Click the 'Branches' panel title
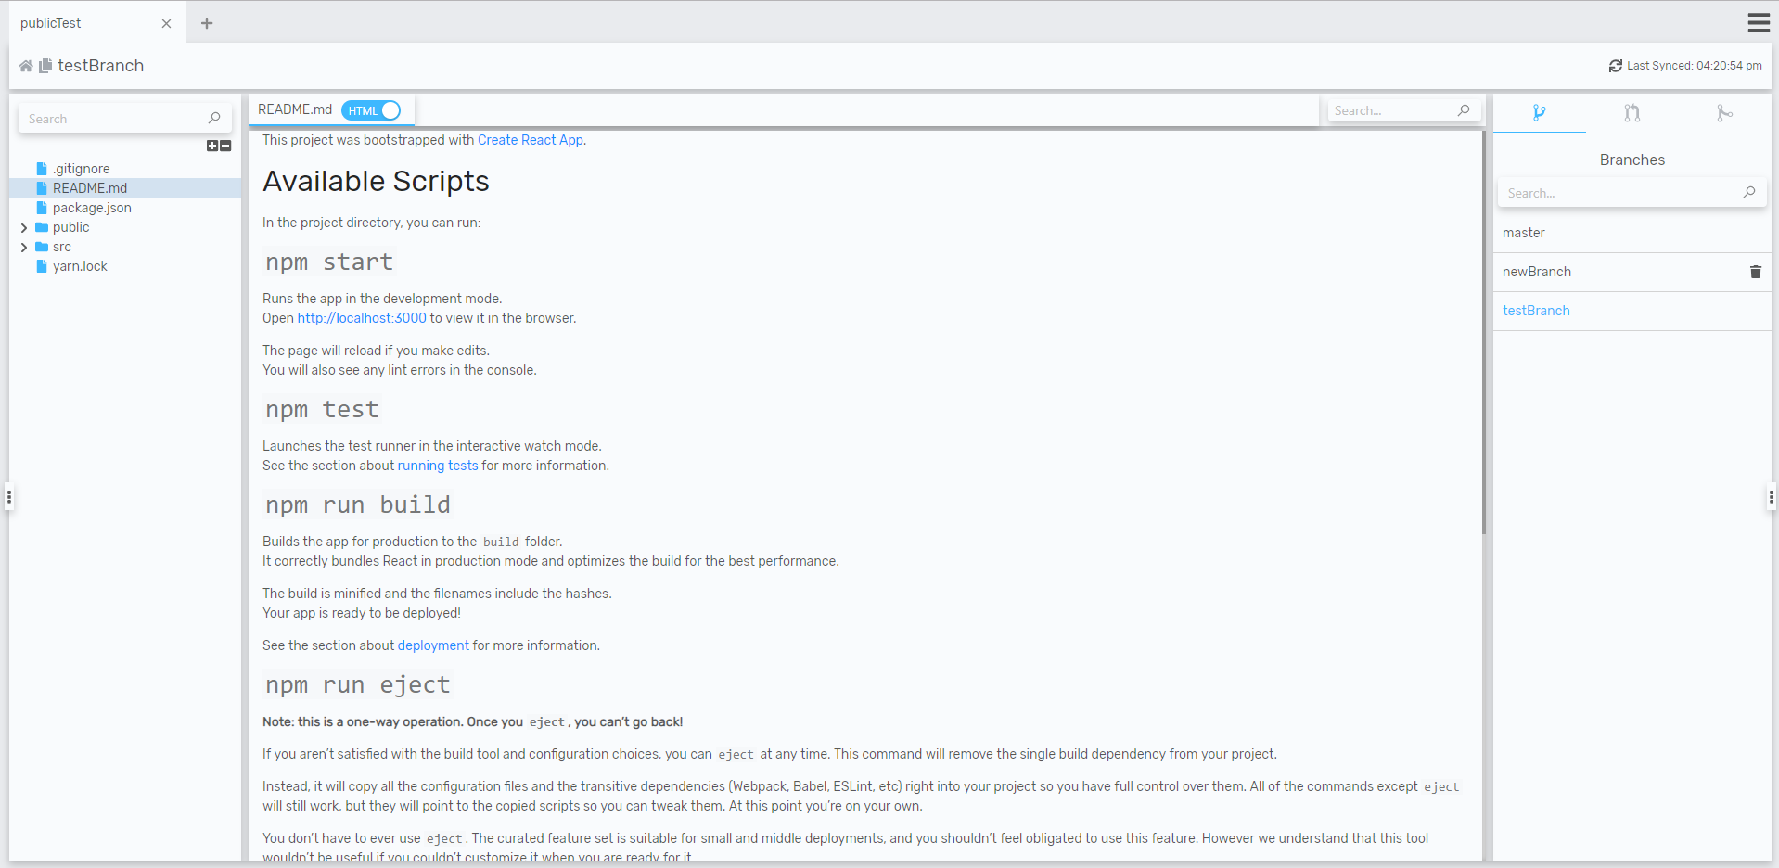Viewport: 1779px width, 868px height. pyautogui.click(x=1632, y=160)
